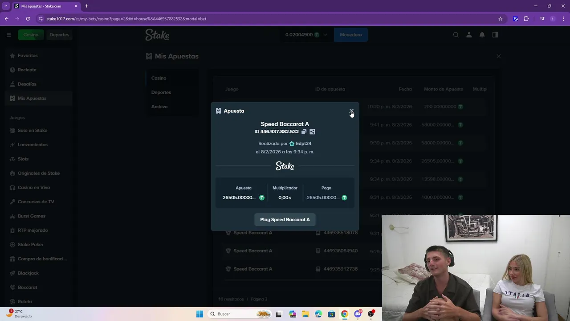Select Mis Apuestas in the sidebar
The image size is (570, 321).
pos(37,99)
